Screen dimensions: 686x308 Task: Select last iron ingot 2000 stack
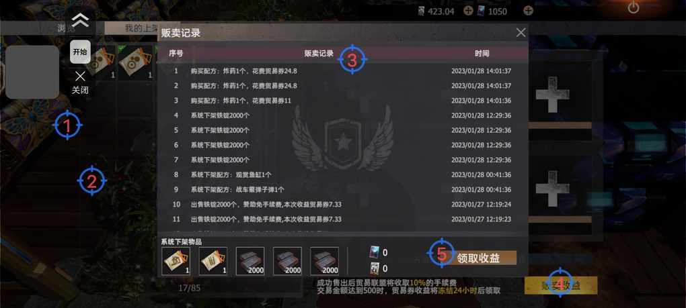pos(325,261)
